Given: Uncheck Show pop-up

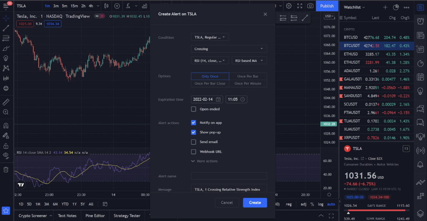Looking at the screenshot, I should [x=193, y=132].
